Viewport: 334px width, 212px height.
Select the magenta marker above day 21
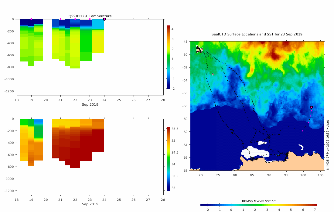(60, 19)
